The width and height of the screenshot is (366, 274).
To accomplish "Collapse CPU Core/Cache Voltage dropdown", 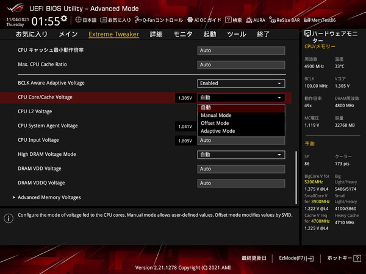I will (x=241, y=97).
